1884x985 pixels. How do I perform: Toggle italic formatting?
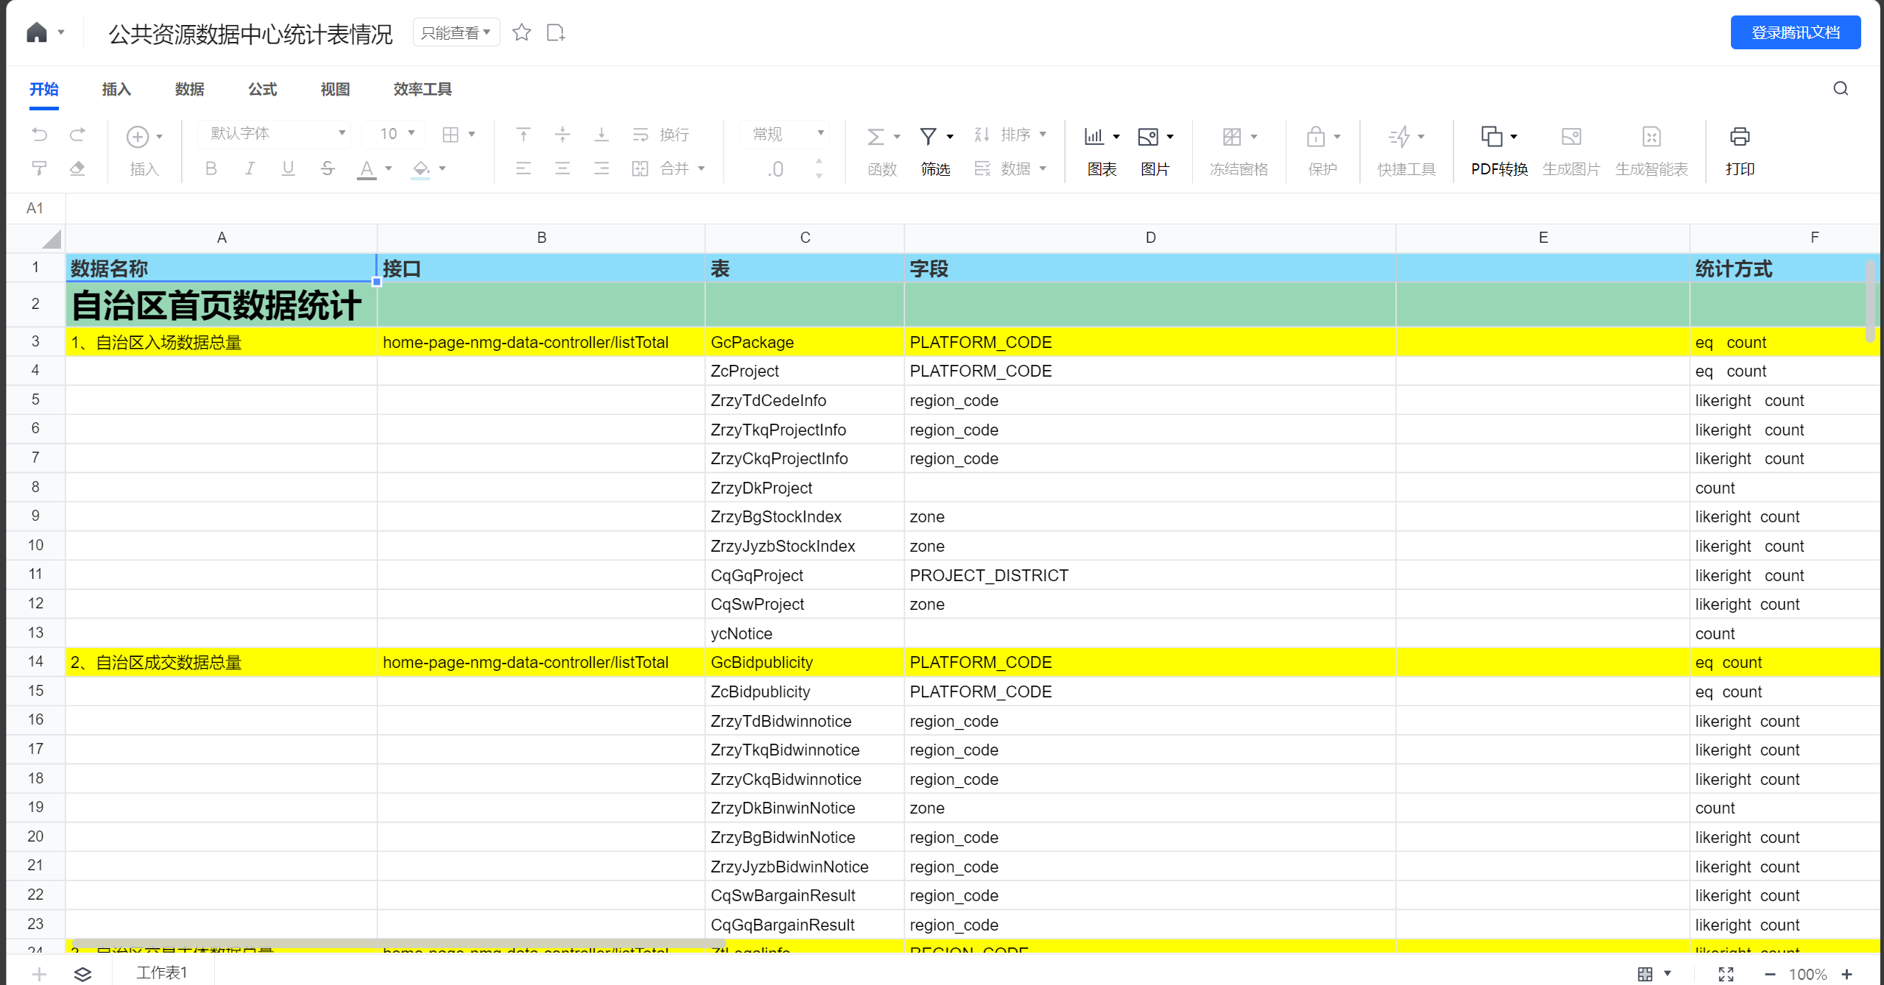tap(250, 168)
